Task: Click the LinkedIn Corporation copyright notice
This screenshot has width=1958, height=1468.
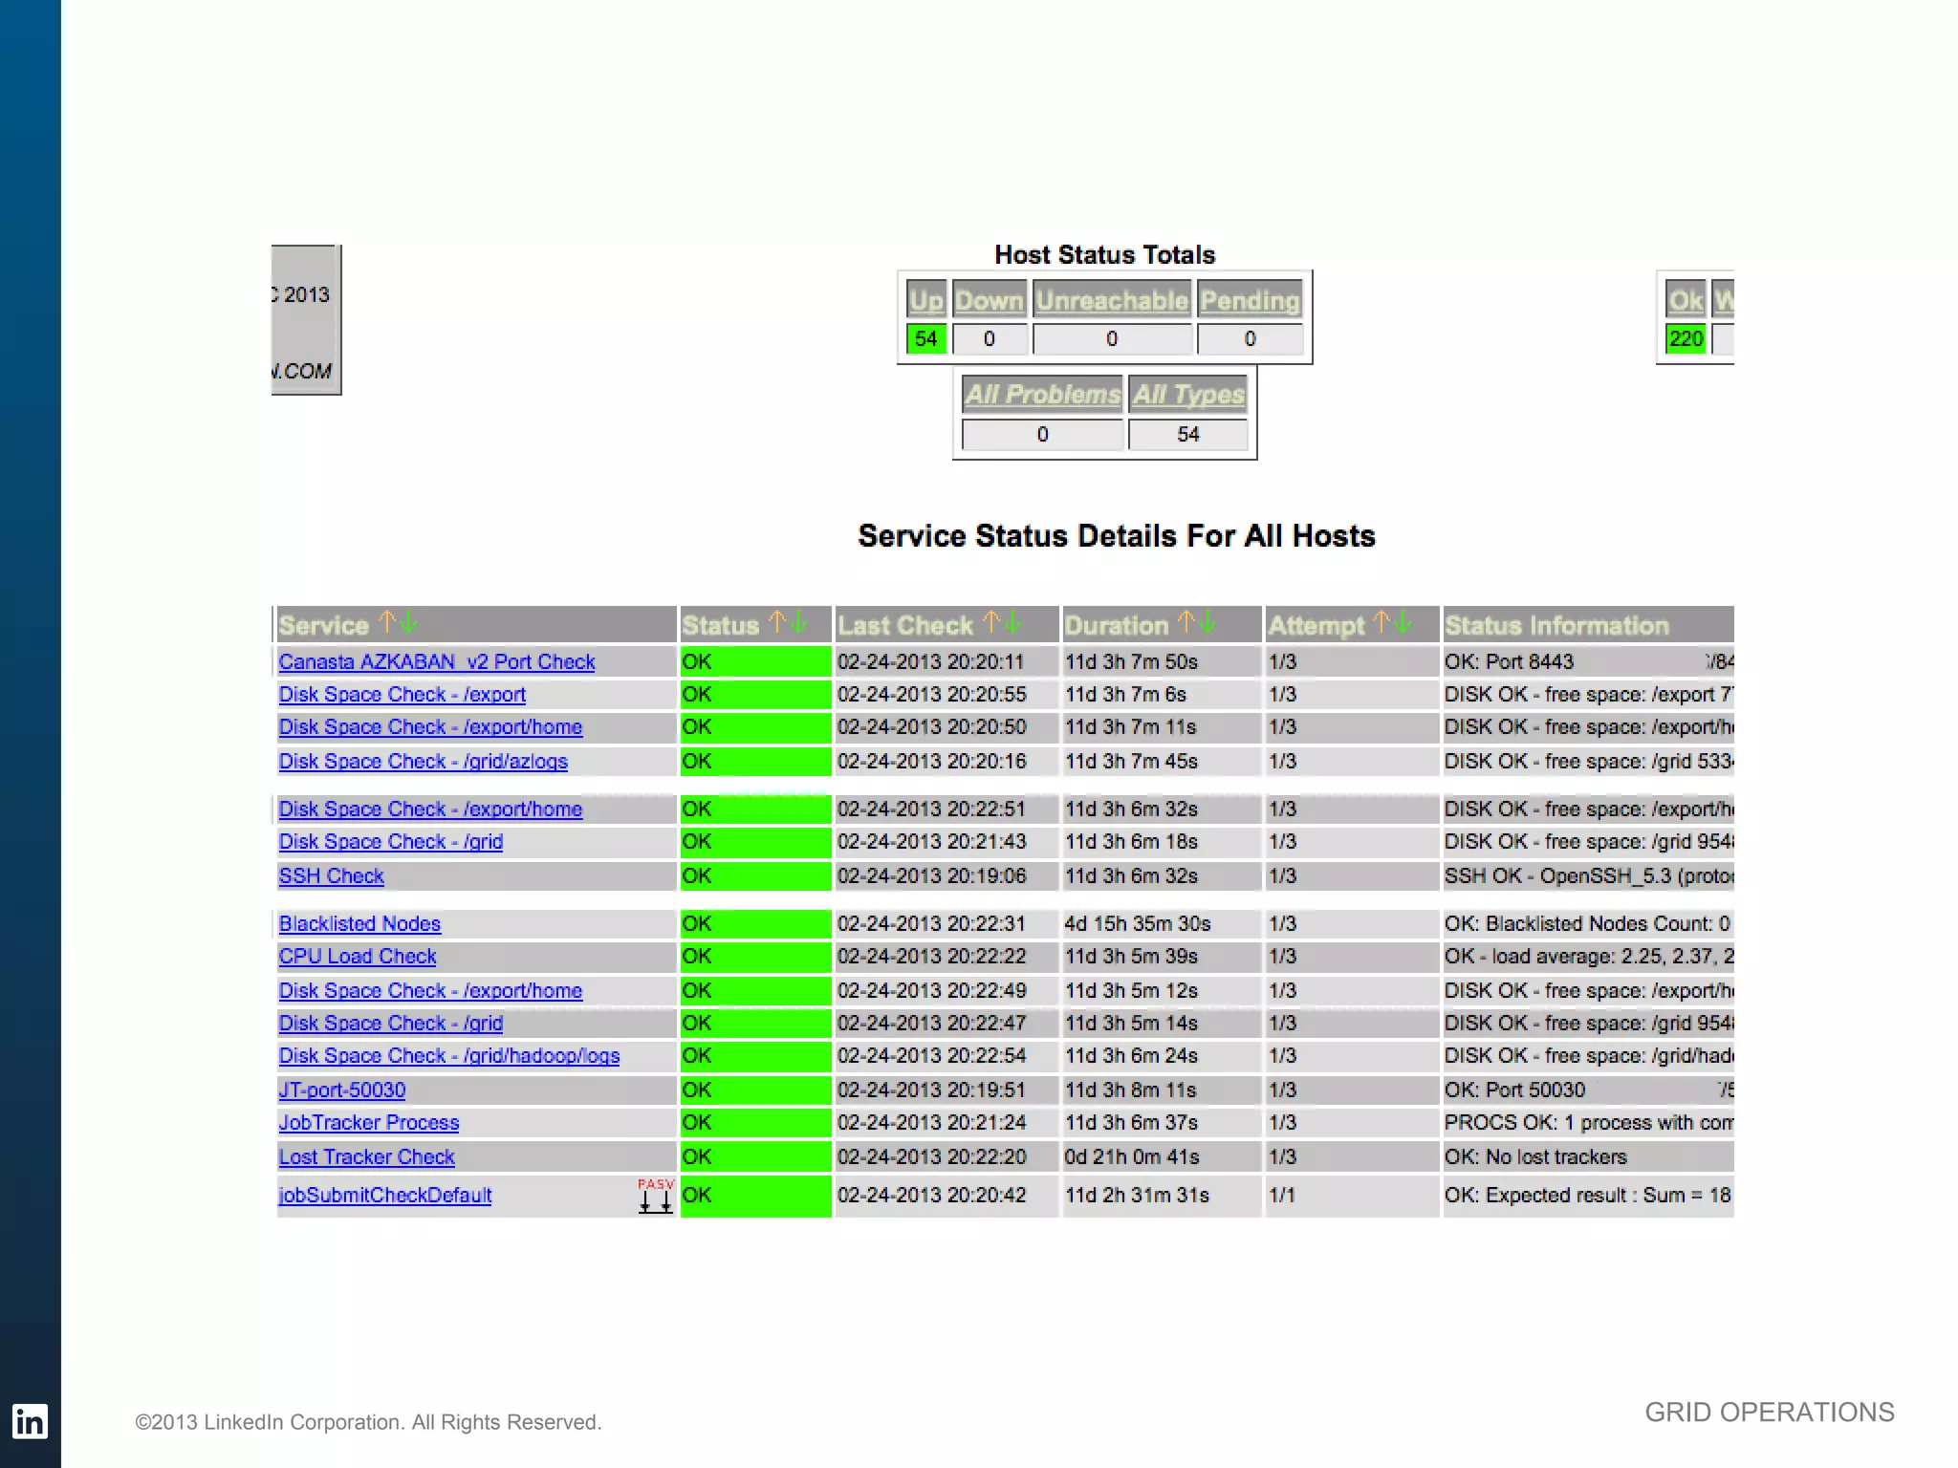Action: pos(368,1422)
